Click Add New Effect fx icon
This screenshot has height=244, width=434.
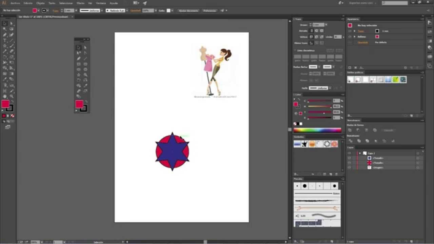click(x=361, y=68)
